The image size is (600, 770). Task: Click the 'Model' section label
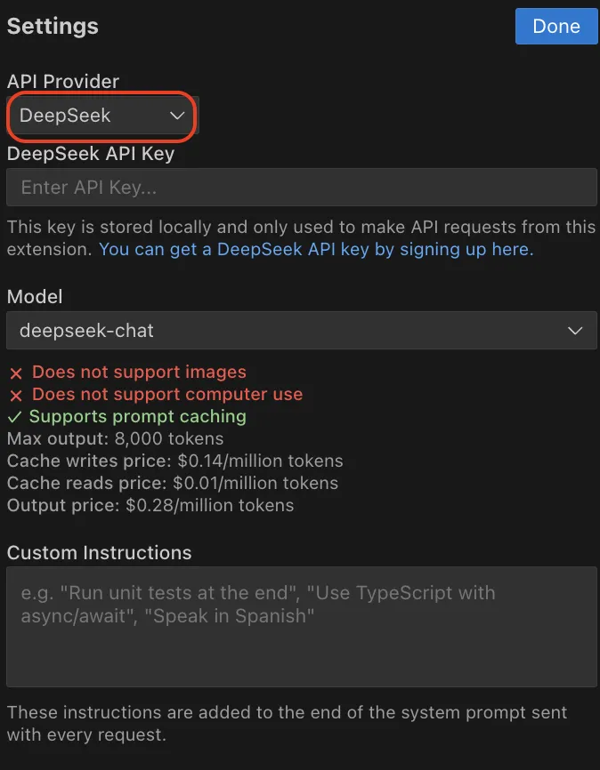(34, 297)
